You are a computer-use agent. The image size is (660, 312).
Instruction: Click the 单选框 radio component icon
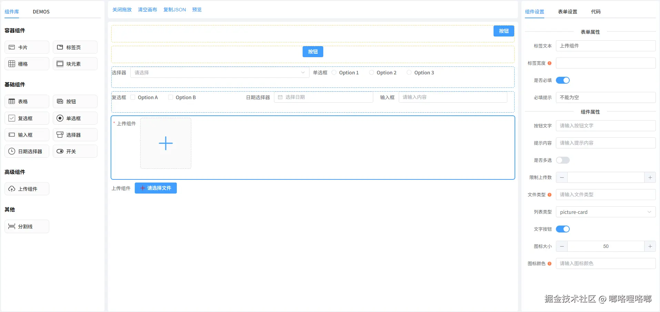point(60,118)
